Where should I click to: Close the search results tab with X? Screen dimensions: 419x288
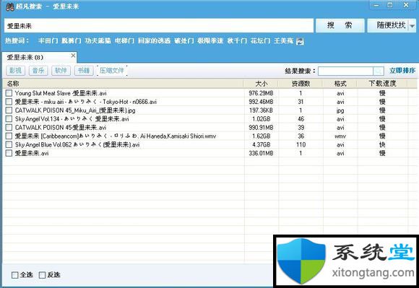coord(73,56)
